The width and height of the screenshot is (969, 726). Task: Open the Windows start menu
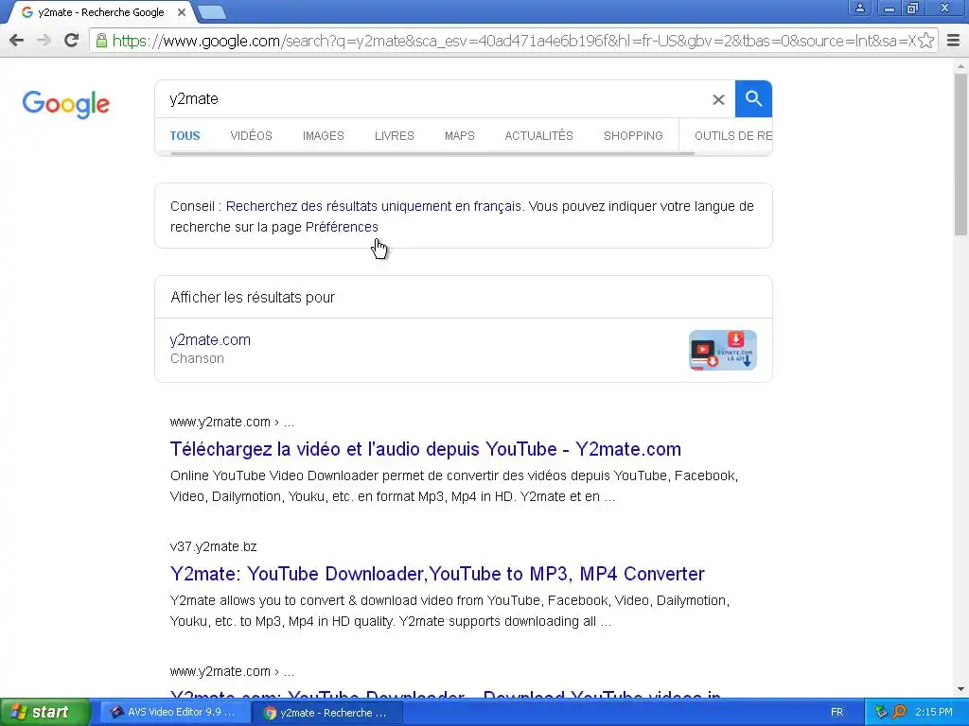[44, 712]
